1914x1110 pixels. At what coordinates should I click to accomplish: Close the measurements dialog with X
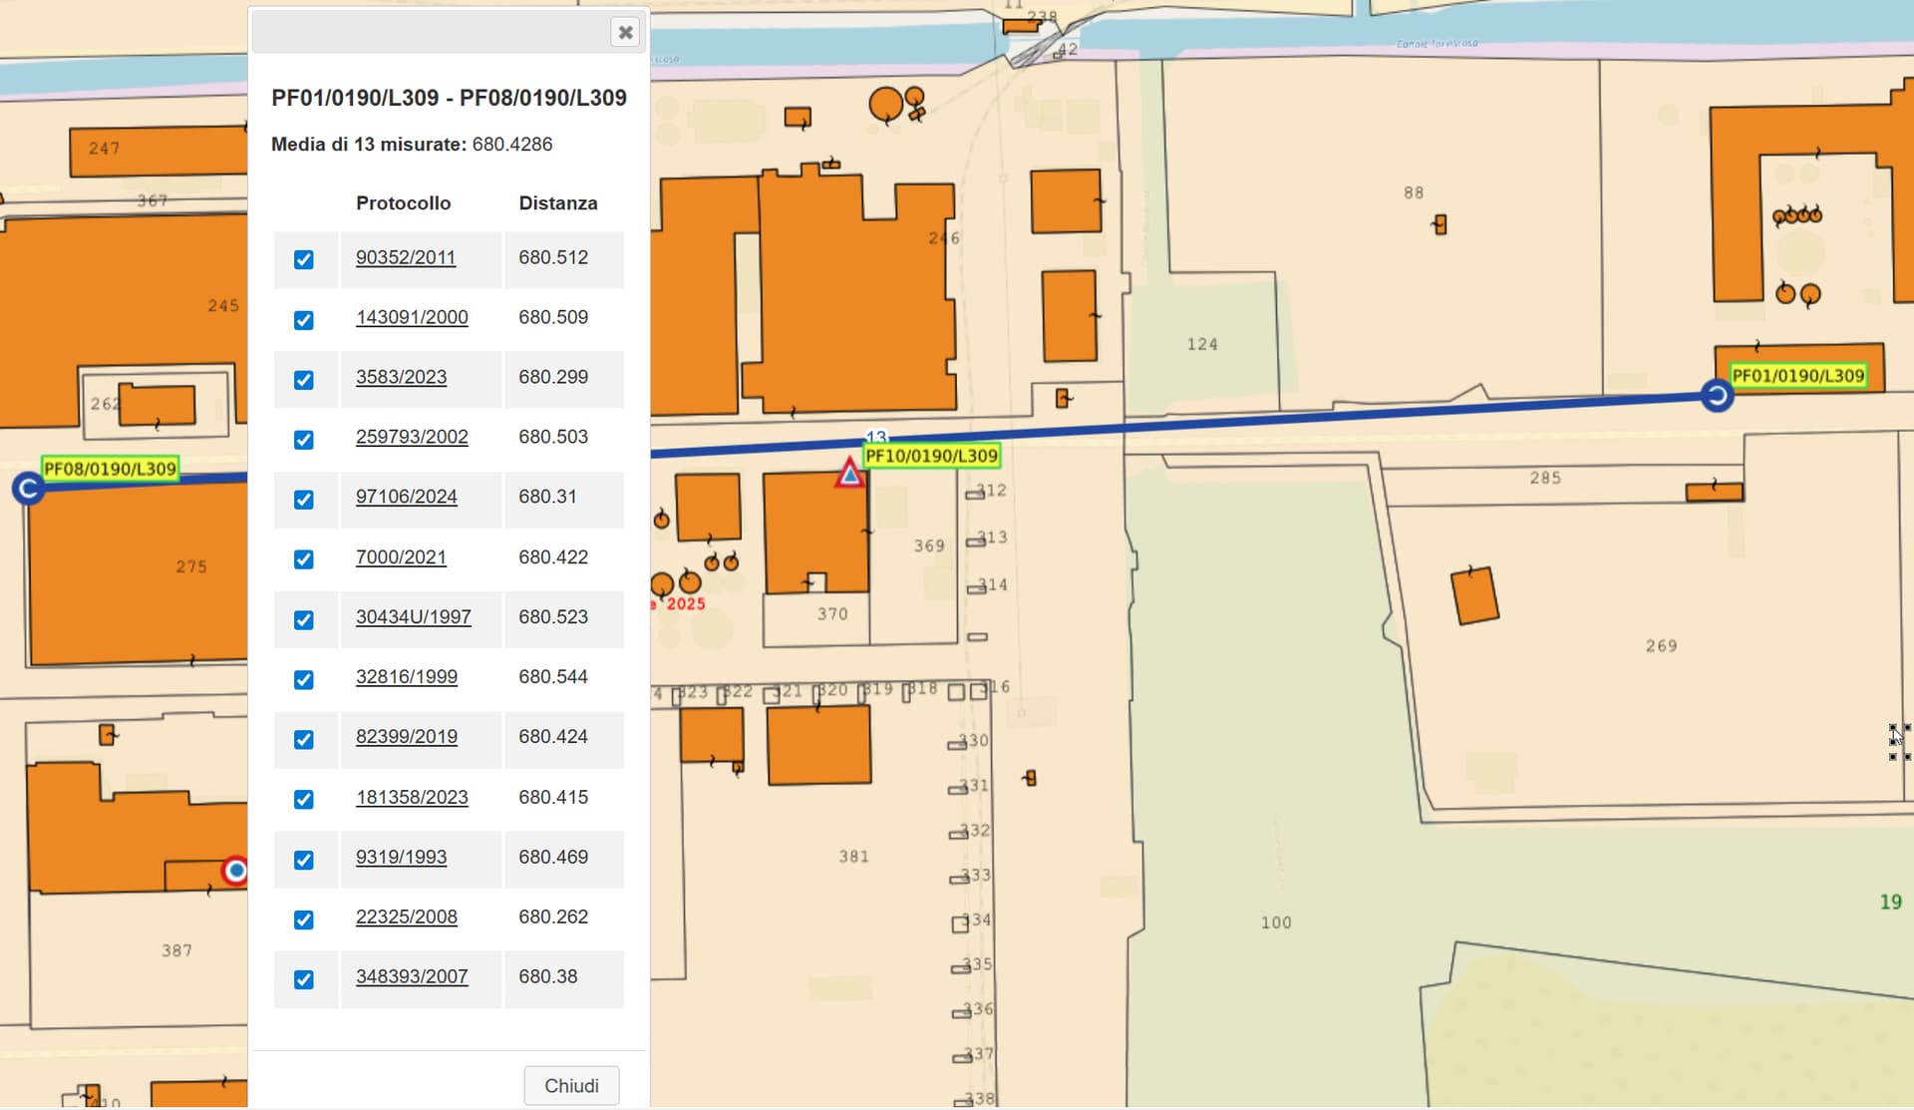coord(625,33)
